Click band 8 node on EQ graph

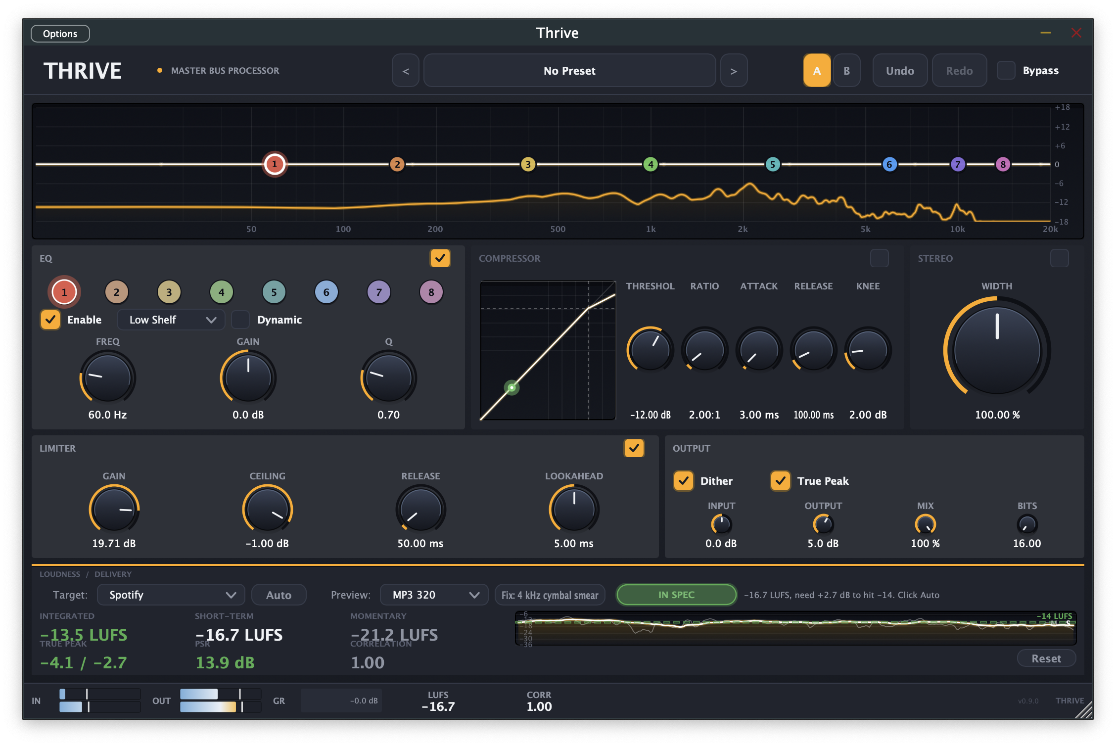click(1003, 164)
